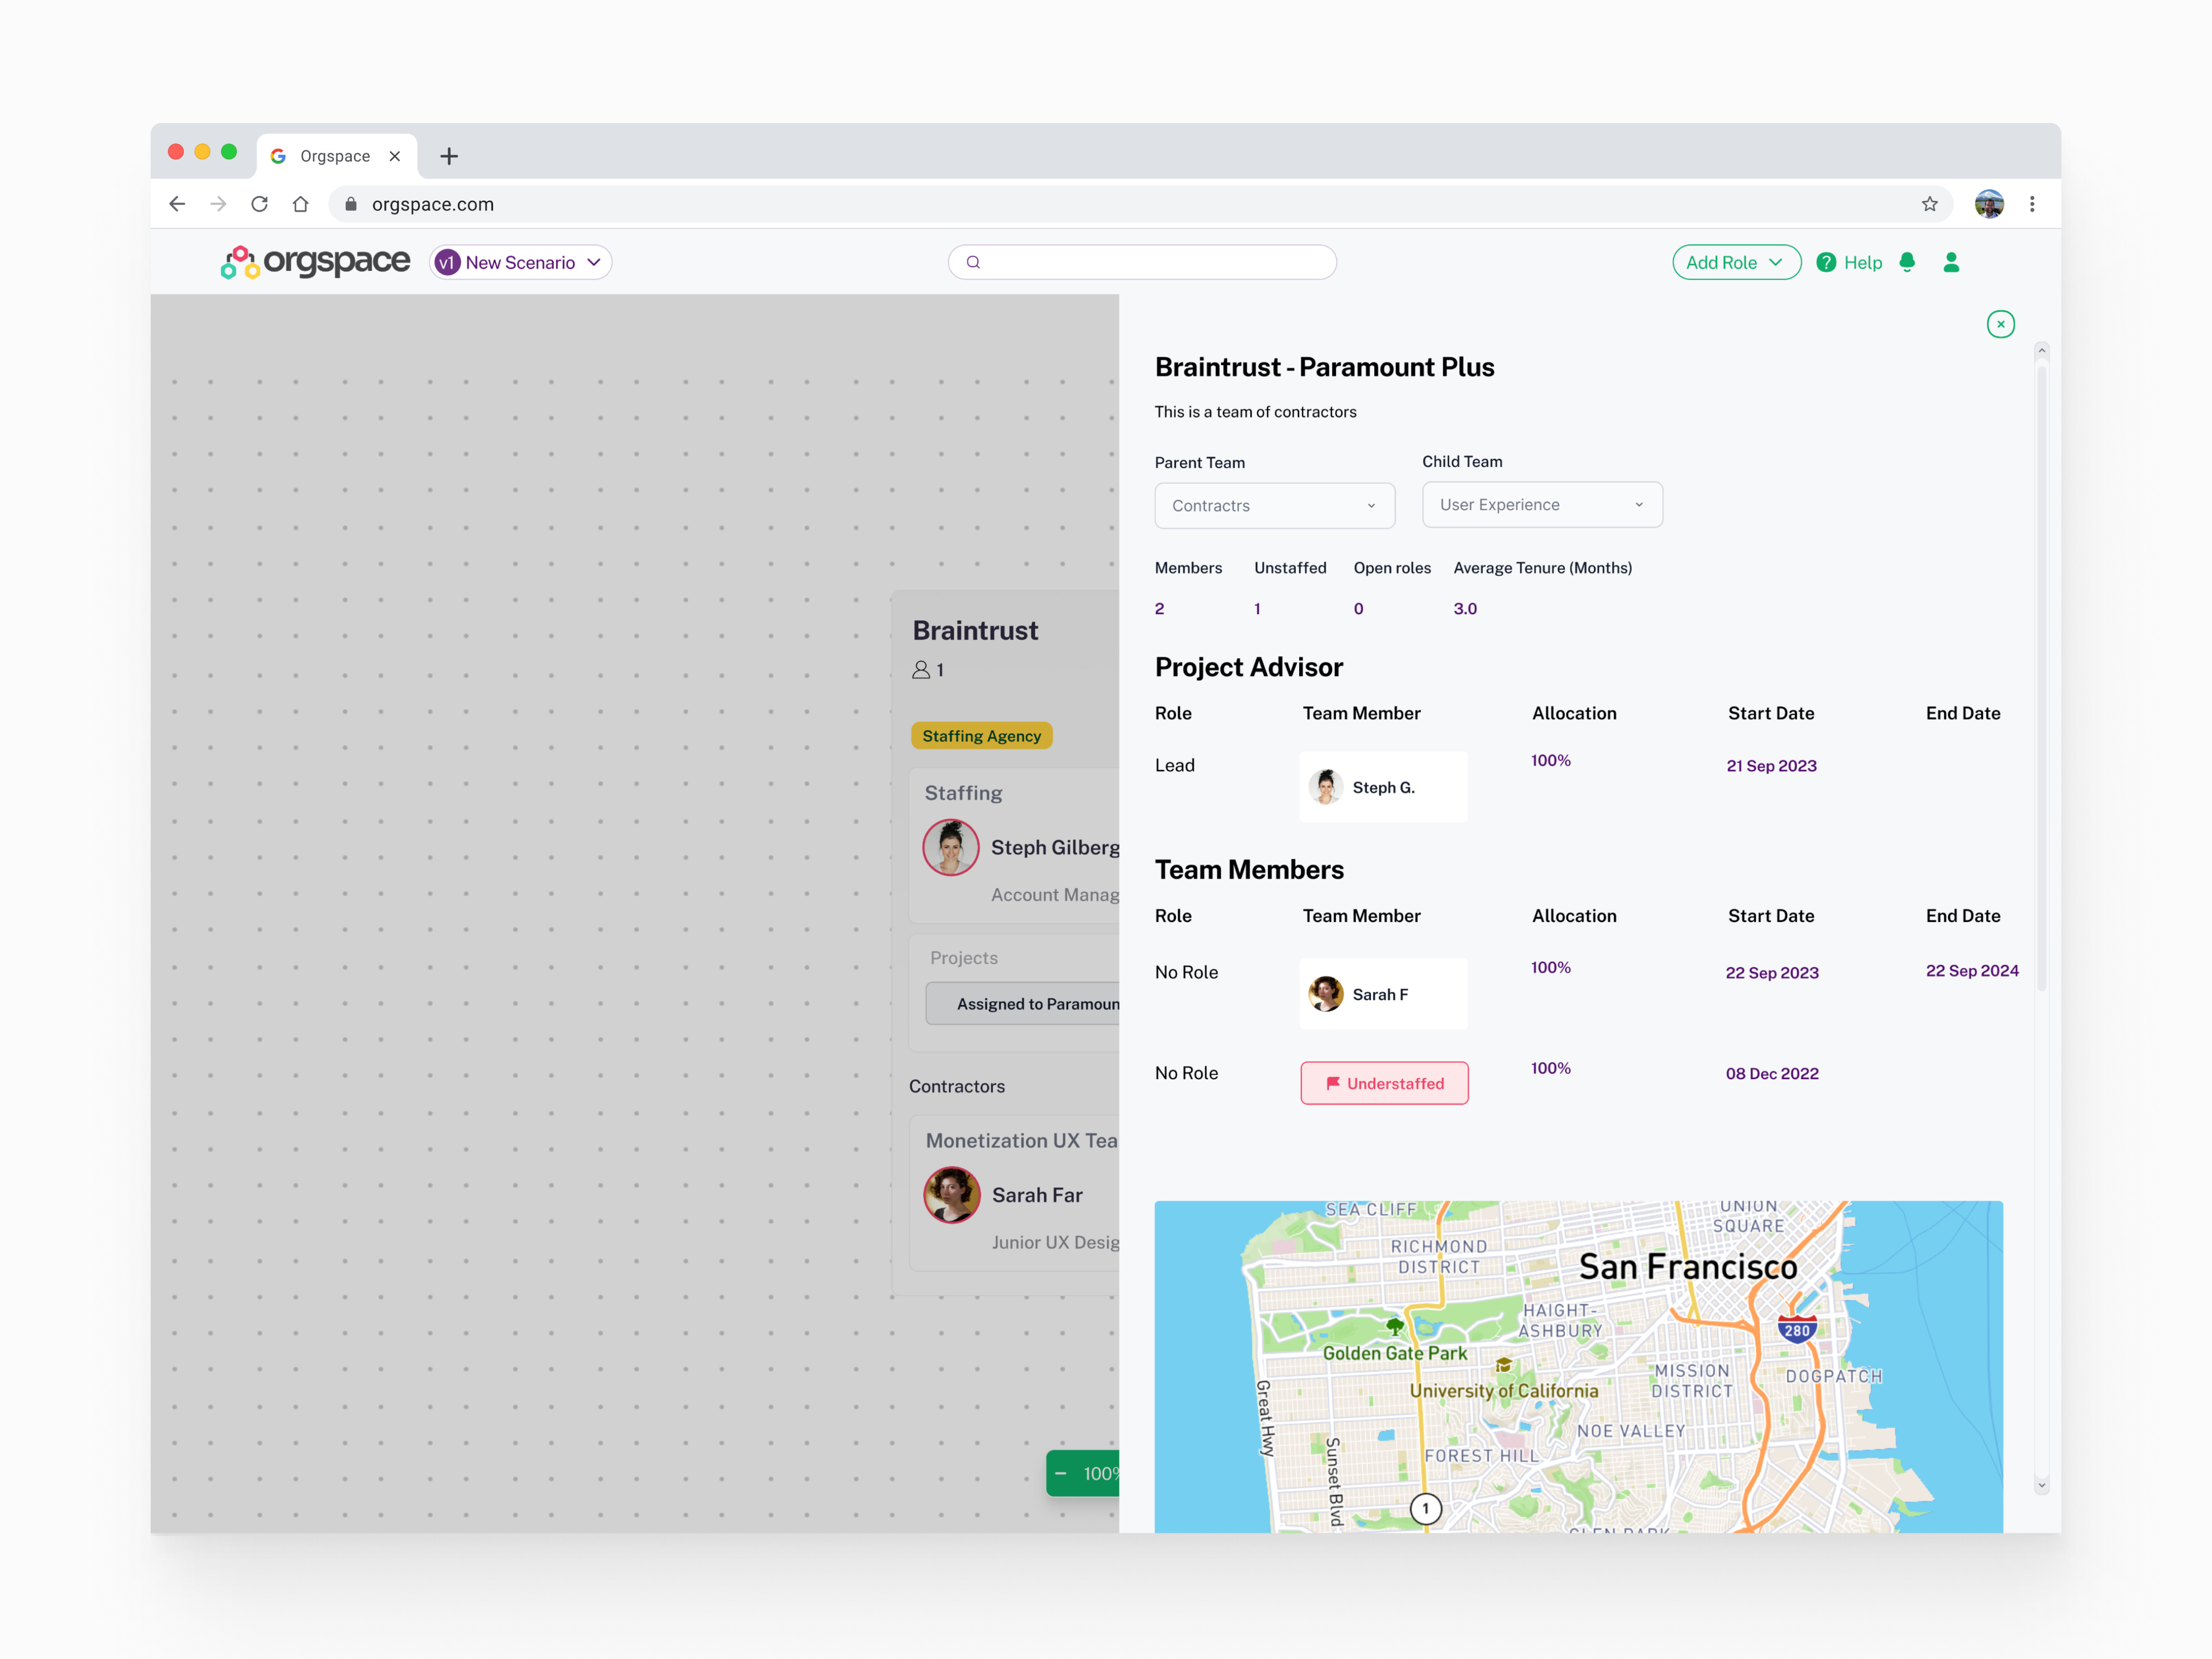This screenshot has height=1659, width=2212.
Task: Open the Parent Team Contractrs dropdown
Action: [x=1274, y=505]
